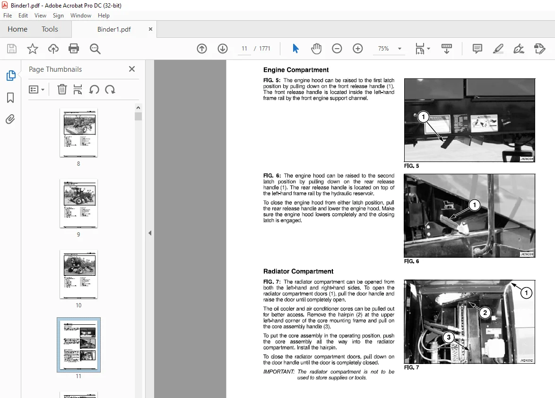The width and height of the screenshot is (555, 398).
Task: Open the Sign document tool
Action: pyautogui.click(x=519, y=49)
